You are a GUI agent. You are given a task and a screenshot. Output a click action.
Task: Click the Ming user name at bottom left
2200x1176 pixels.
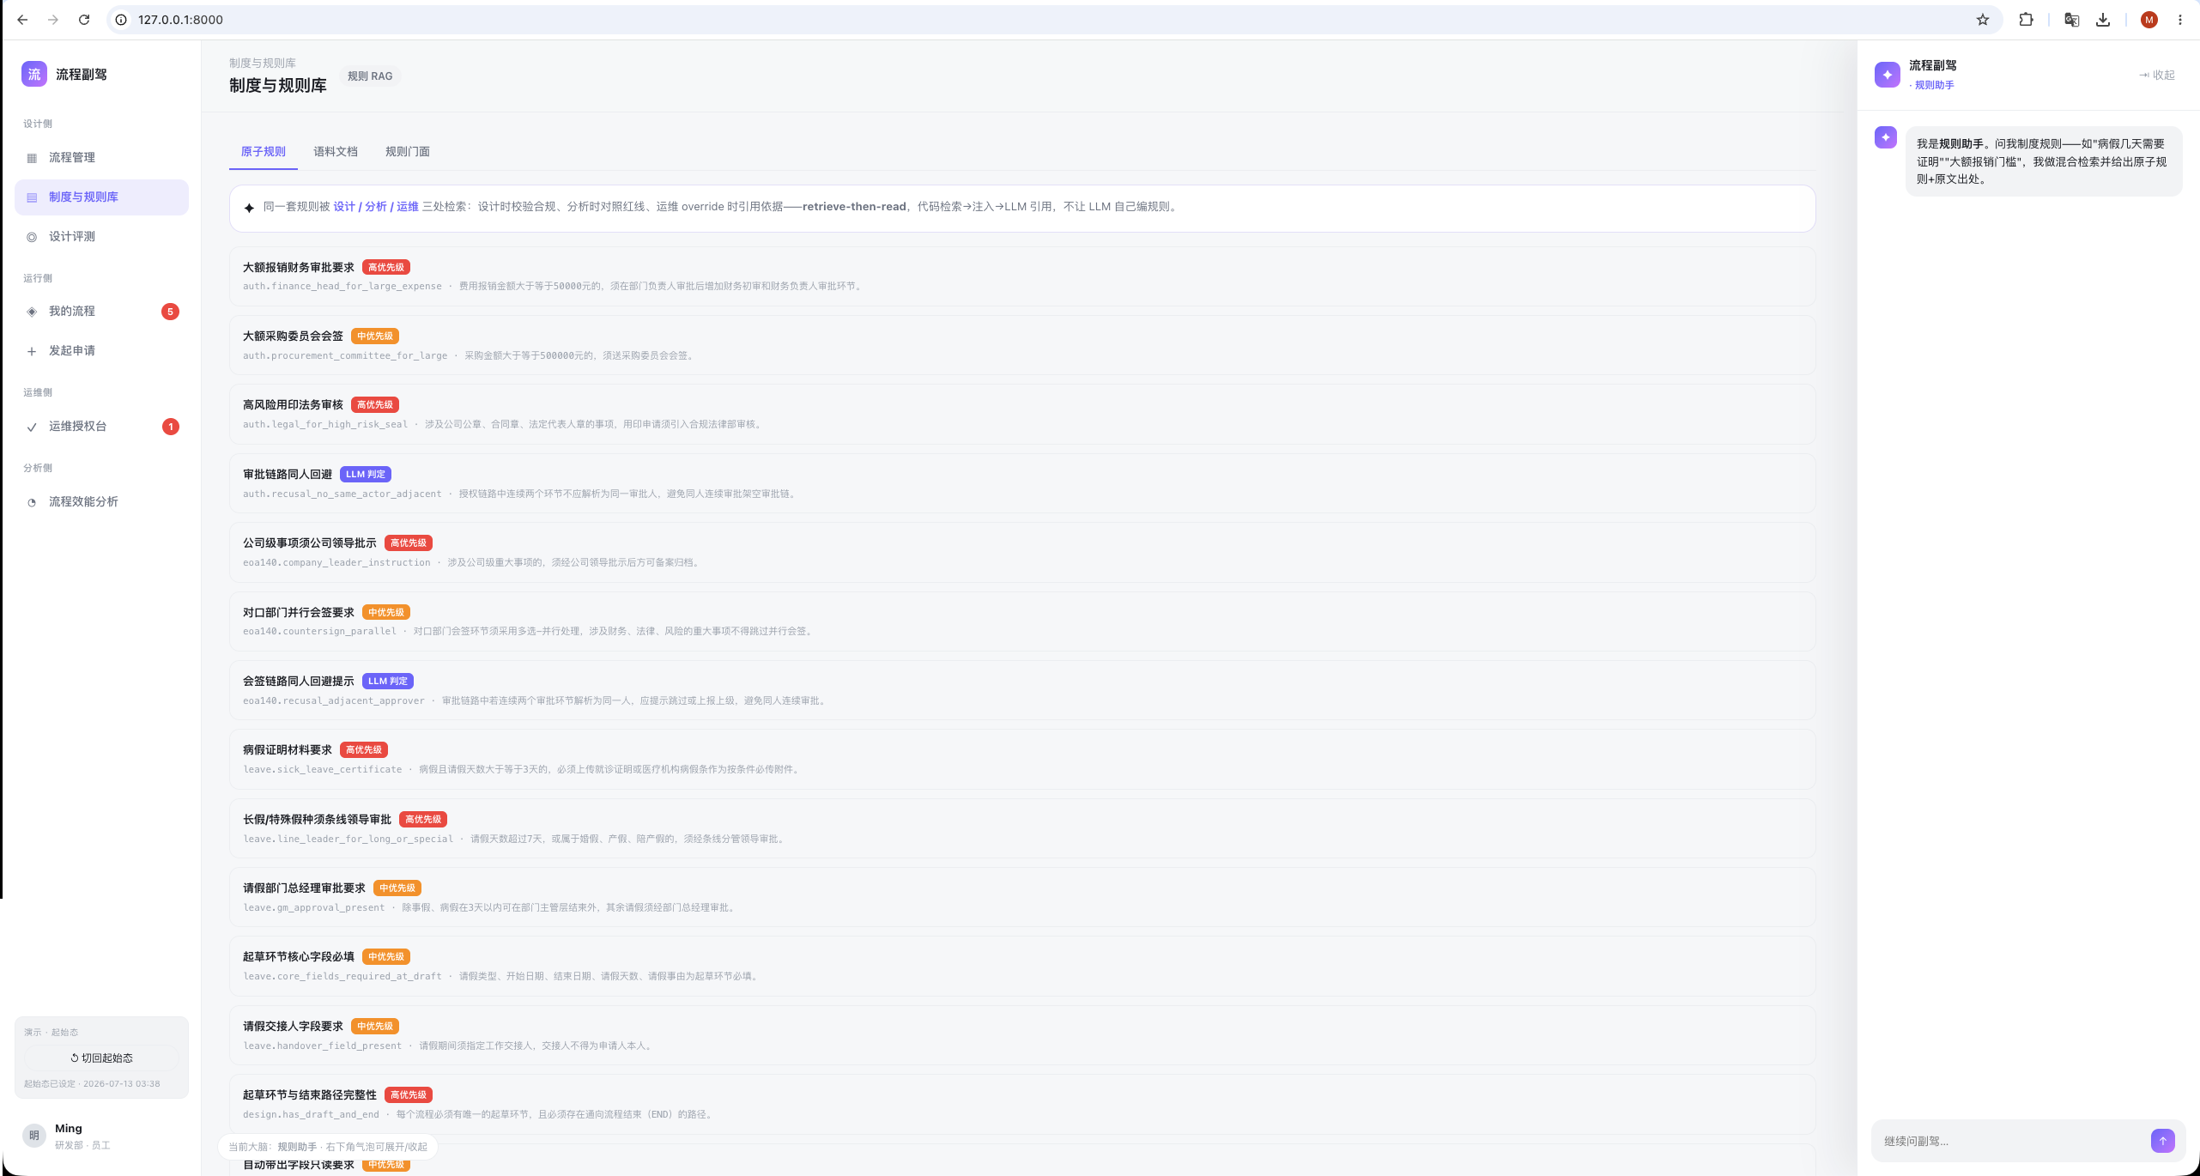[x=69, y=1129]
